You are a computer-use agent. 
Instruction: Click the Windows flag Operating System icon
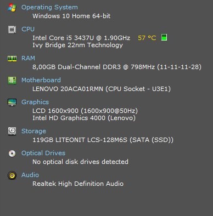(x=12, y=8)
